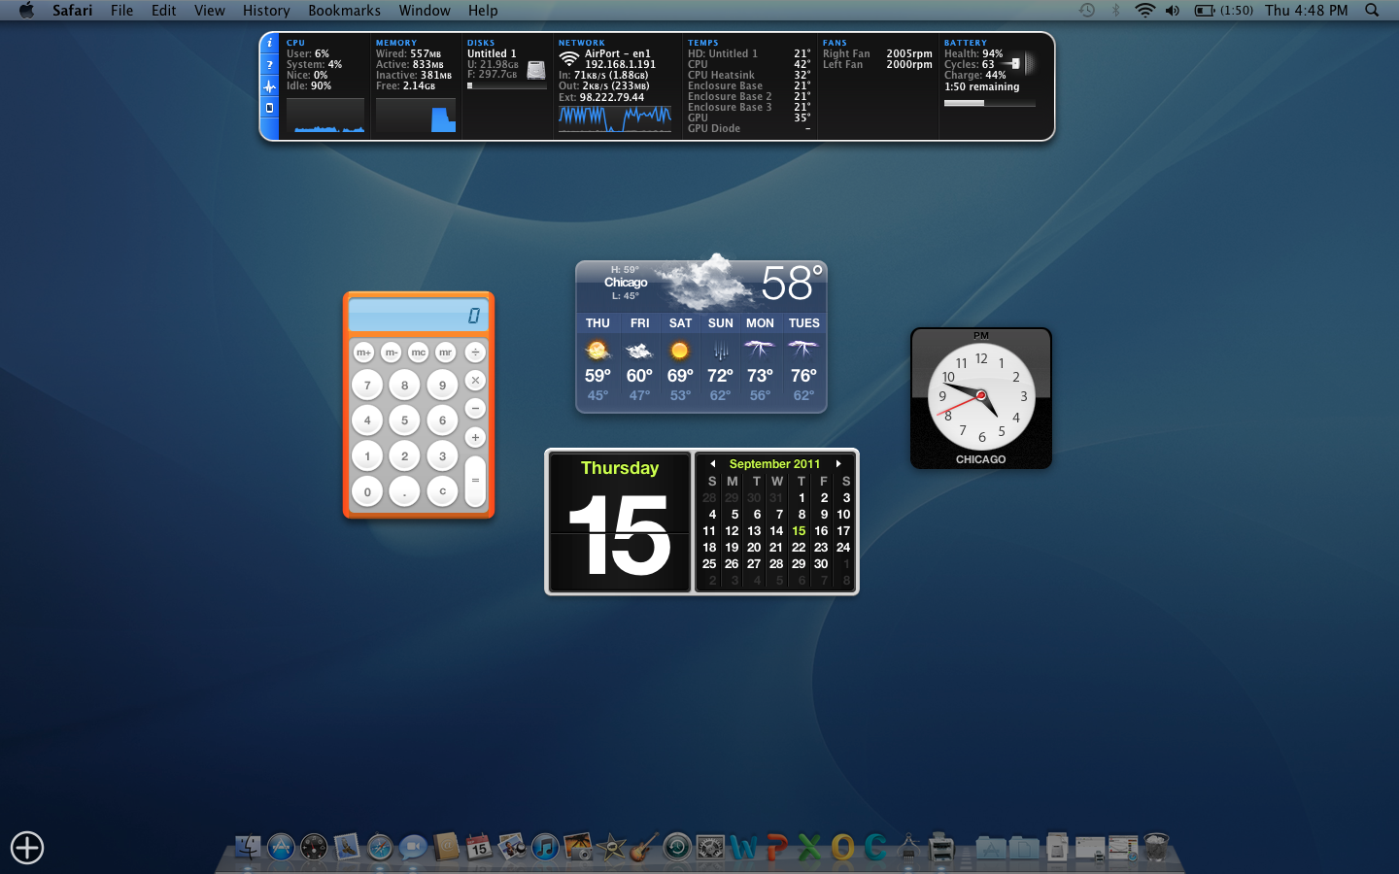Click the iStat pulse graph icon
Image resolution: width=1399 pixels, height=874 pixels.
[270, 86]
